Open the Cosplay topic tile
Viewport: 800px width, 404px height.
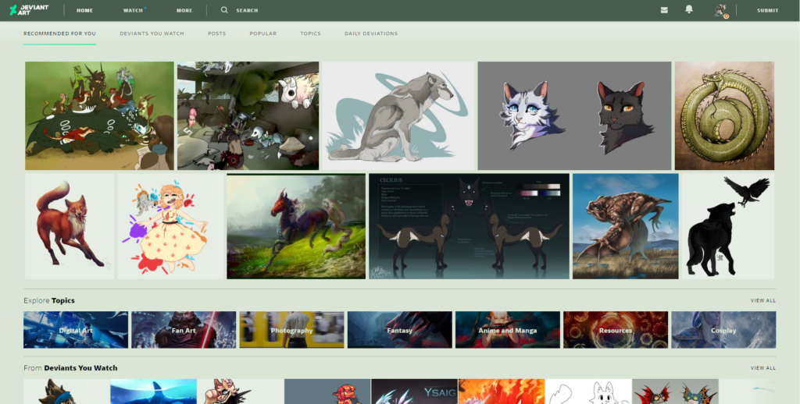(x=723, y=330)
